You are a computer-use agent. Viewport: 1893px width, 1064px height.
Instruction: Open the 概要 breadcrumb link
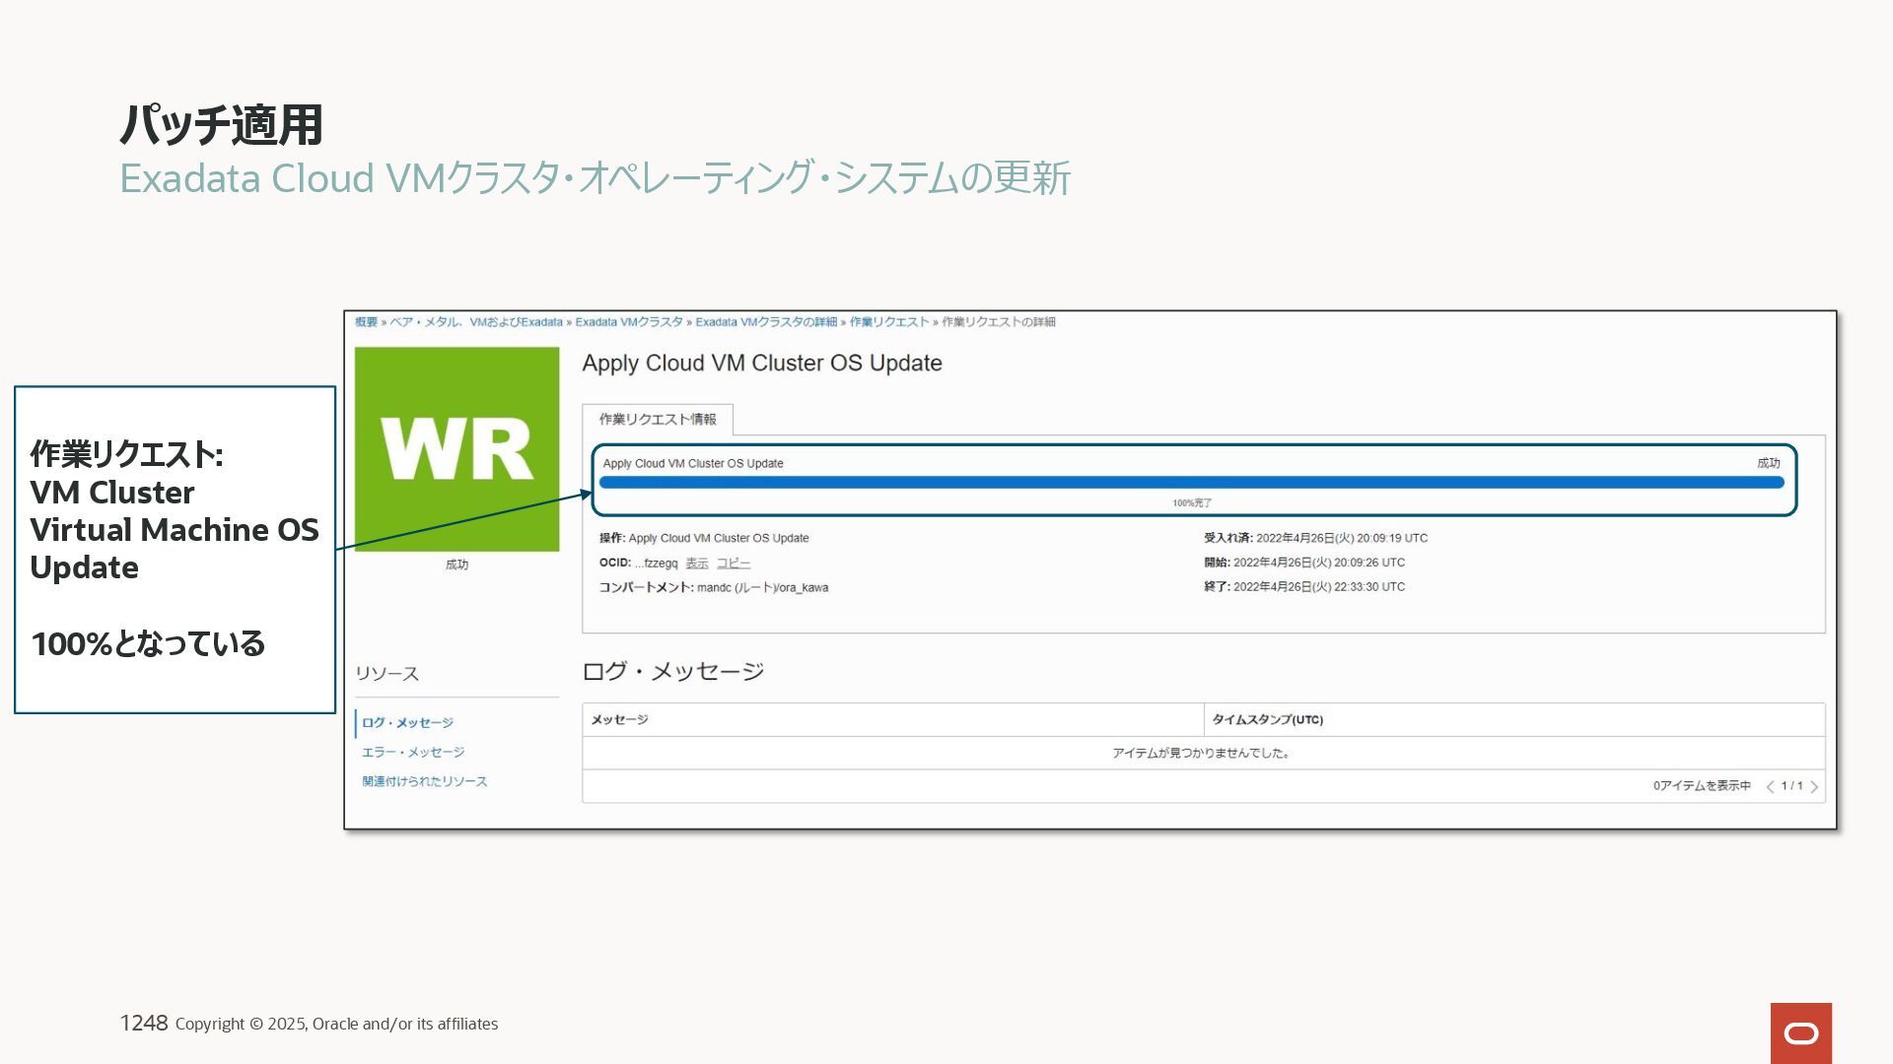pyautogui.click(x=366, y=322)
